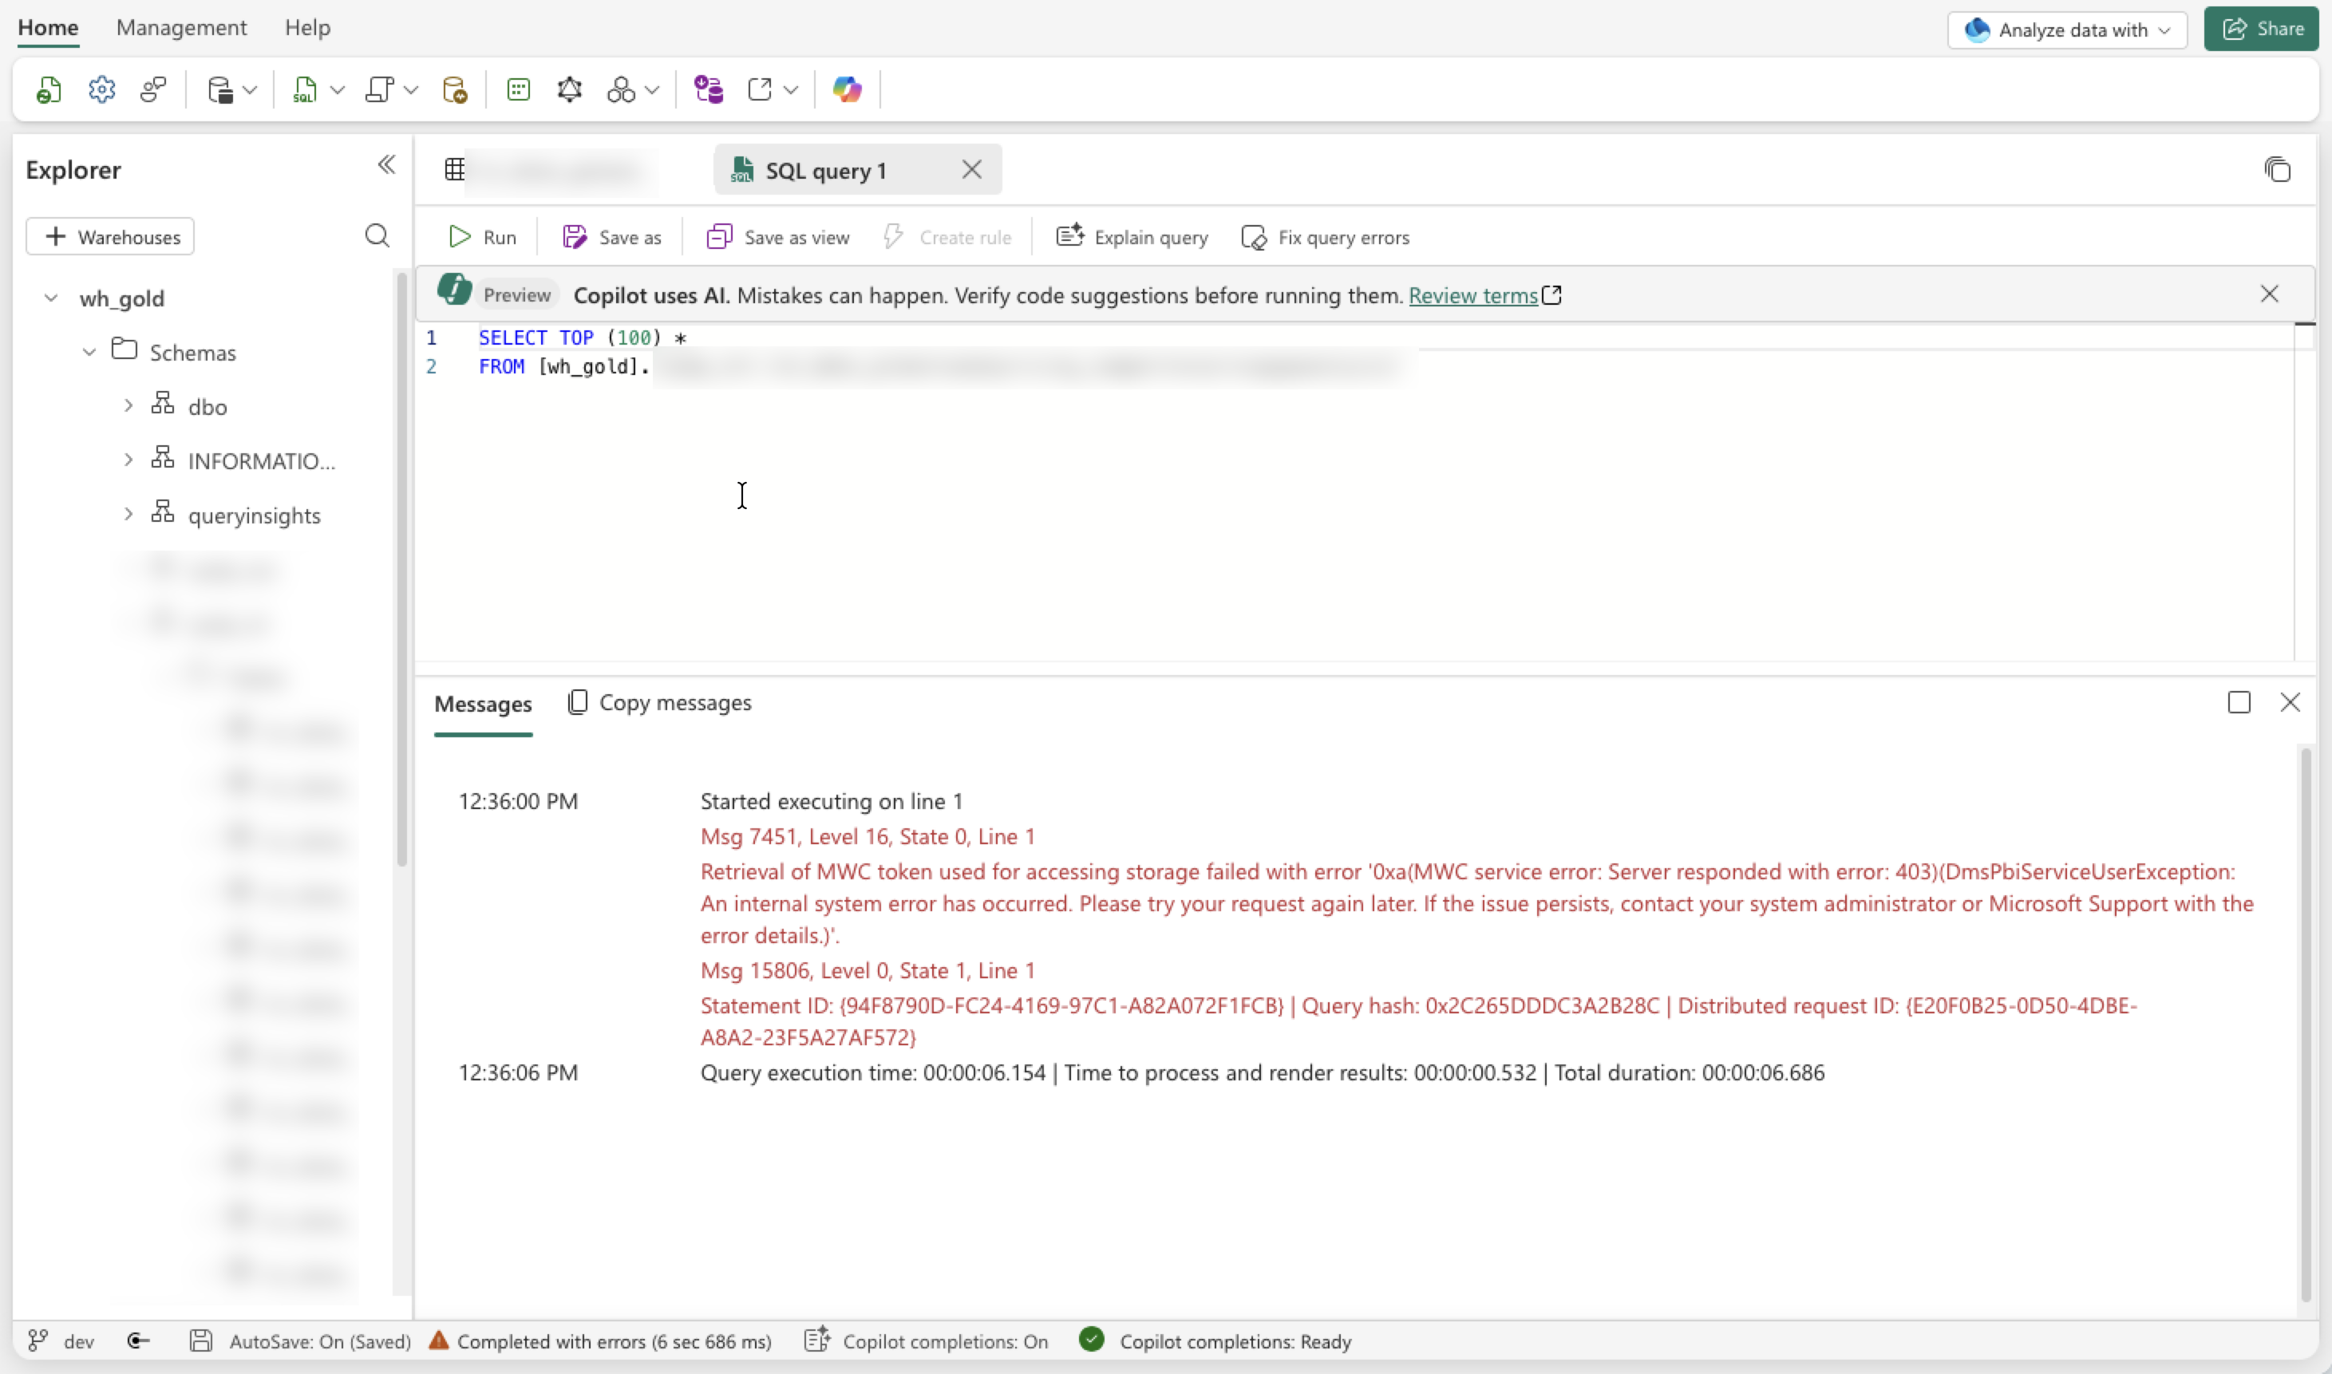Open the New SQL query dropdown arrow
The height and width of the screenshot is (1374, 2332).
[338, 90]
